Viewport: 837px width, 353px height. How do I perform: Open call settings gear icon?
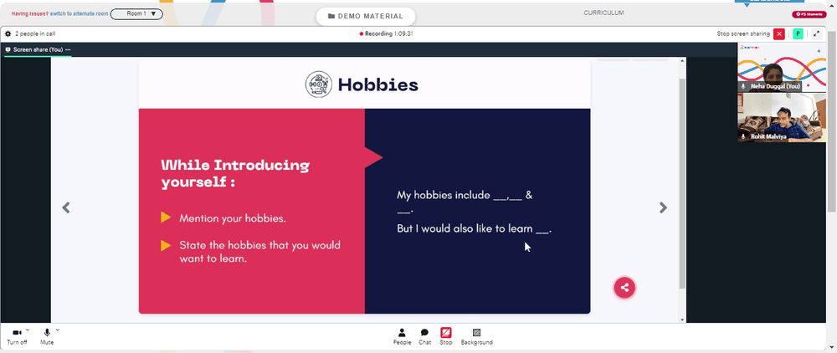tap(8, 33)
